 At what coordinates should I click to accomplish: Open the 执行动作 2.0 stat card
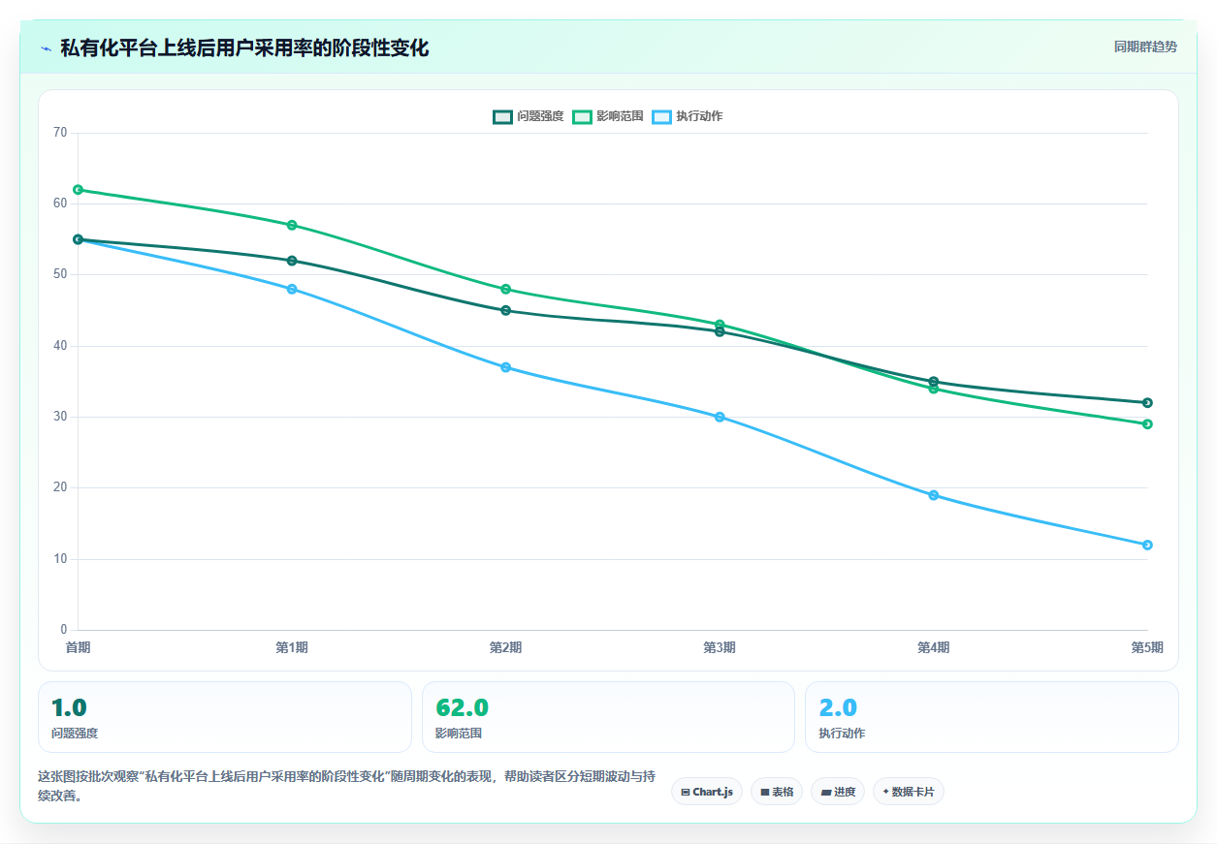(992, 717)
